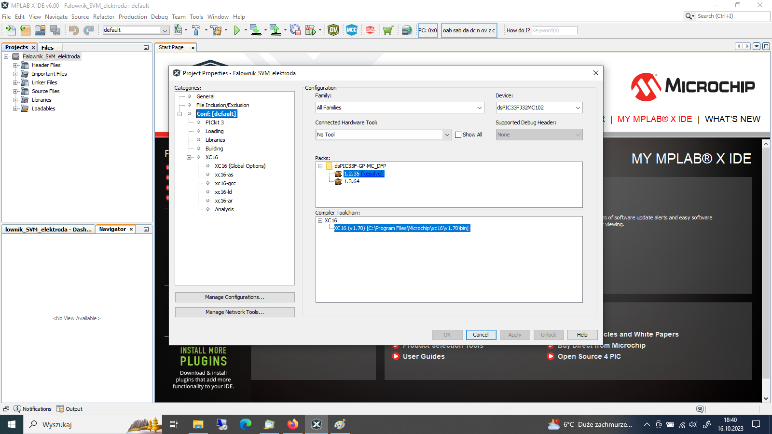Click the Help button in dialog
The height and width of the screenshot is (434, 772).
point(582,335)
